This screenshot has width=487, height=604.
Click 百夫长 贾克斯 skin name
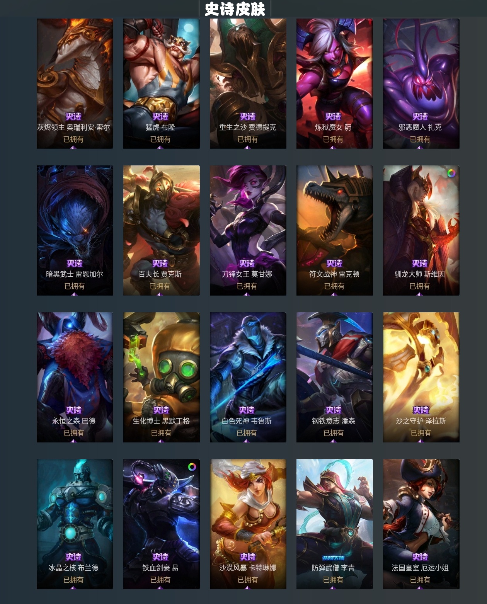160,274
